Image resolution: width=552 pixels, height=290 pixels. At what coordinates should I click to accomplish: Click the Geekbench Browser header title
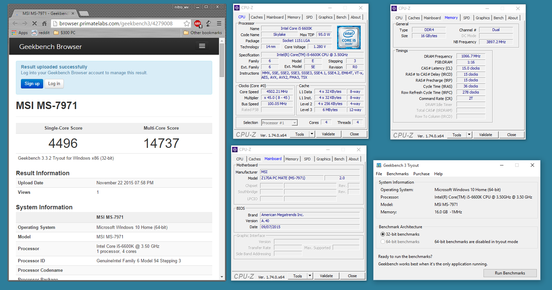click(x=51, y=47)
